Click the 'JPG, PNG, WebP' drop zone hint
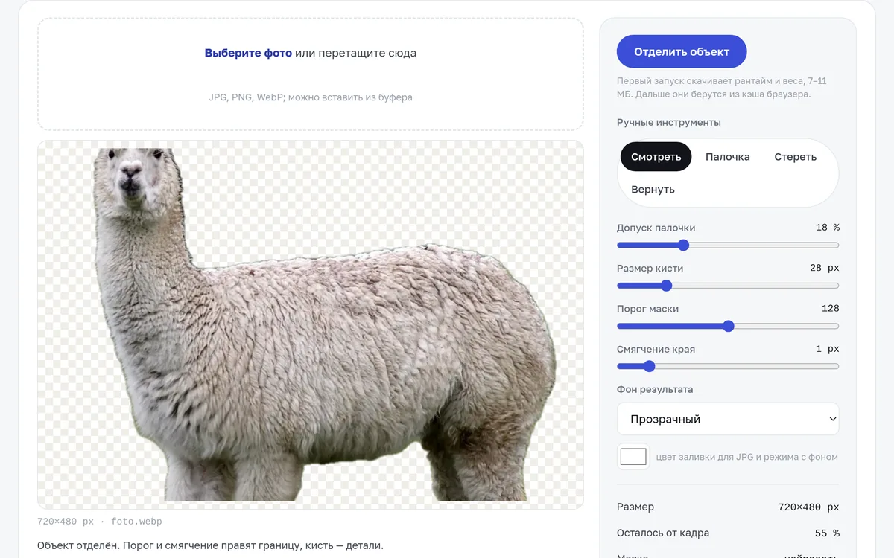The width and height of the screenshot is (894, 558). [x=311, y=97]
